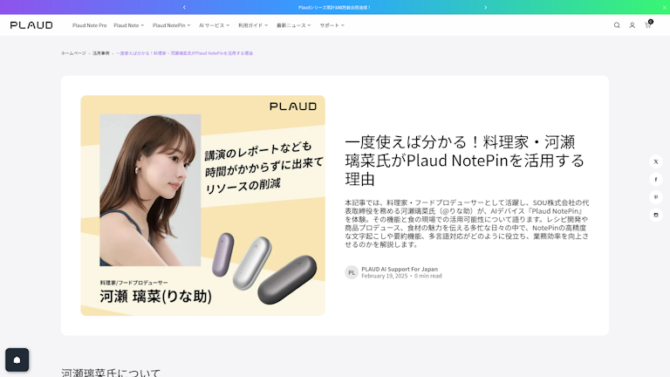Open the shopping cart icon
670x377 pixels.
tap(648, 24)
